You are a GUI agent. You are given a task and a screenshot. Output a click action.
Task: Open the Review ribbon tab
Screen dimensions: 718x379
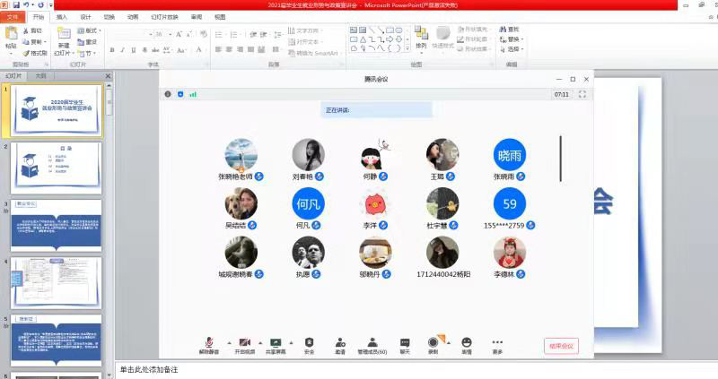197,17
